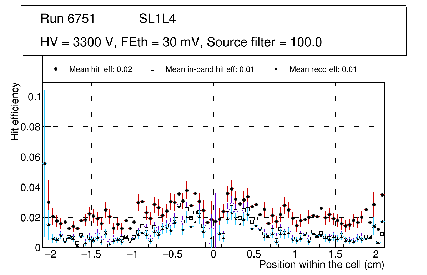Image resolution: width=427 pixels, height=275 pixels.
Task: Click the open square legend marker
Action: (x=152, y=69)
